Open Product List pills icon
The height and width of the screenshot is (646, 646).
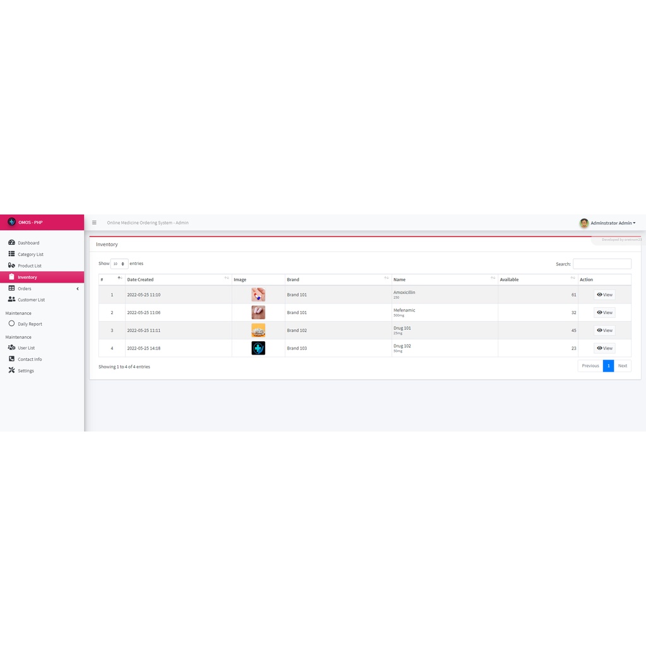point(11,266)
